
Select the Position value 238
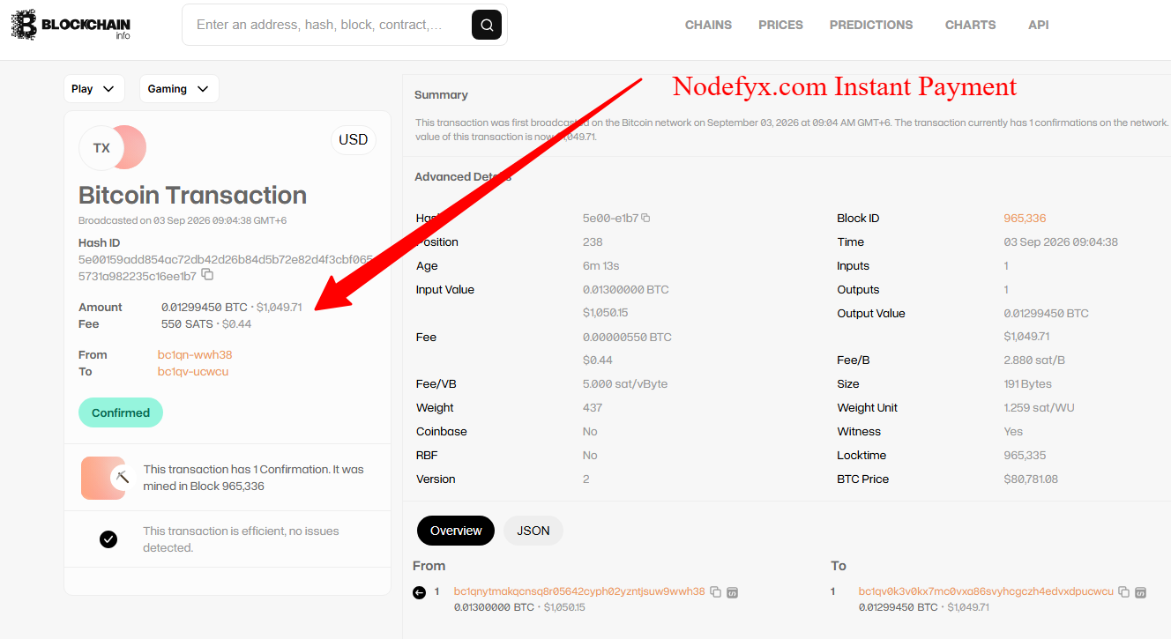click(x=593, y=241)
